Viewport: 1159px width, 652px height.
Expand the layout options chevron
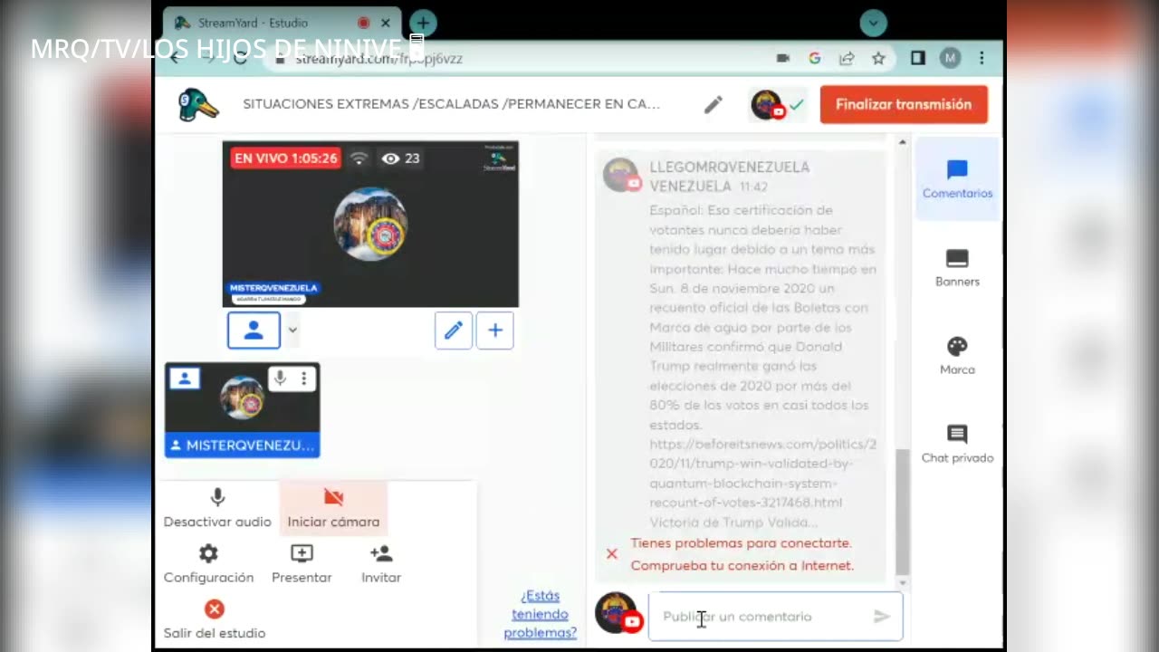coord(292,331)
